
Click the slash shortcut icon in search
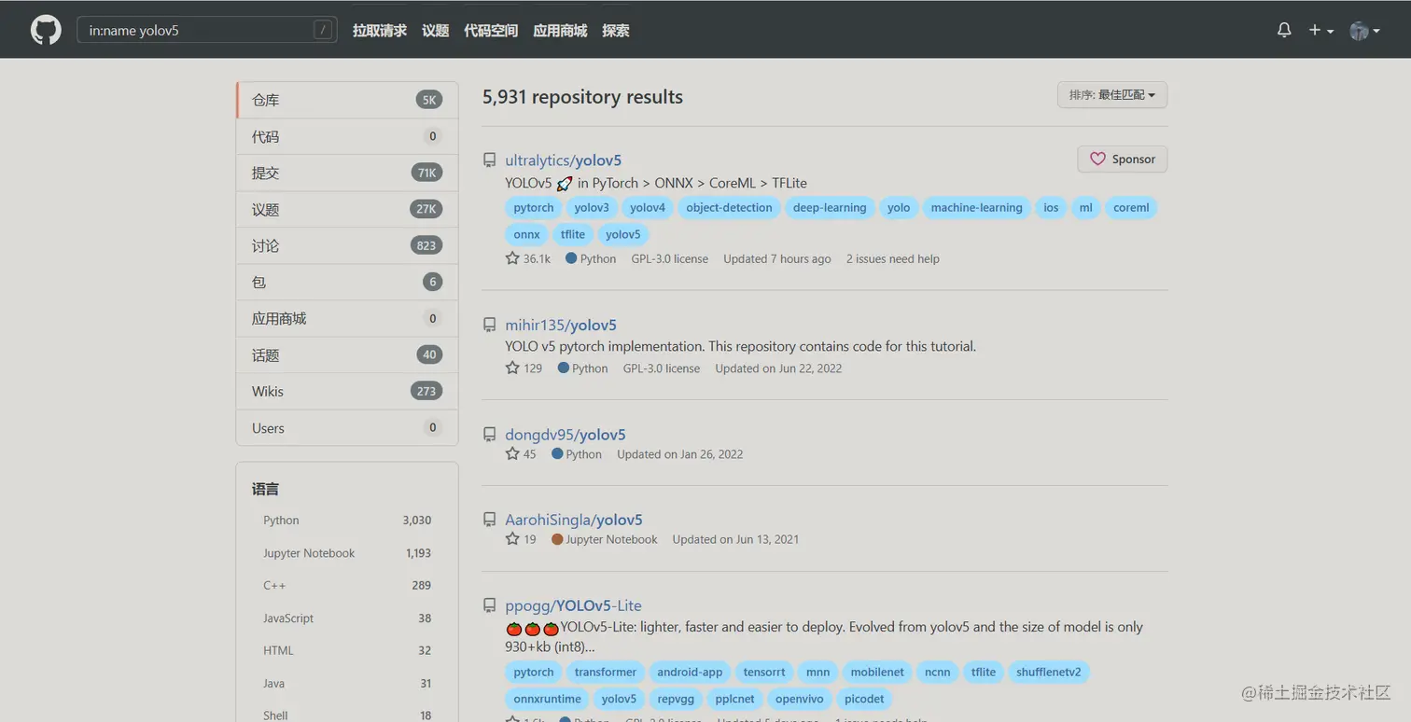[323, 30]
